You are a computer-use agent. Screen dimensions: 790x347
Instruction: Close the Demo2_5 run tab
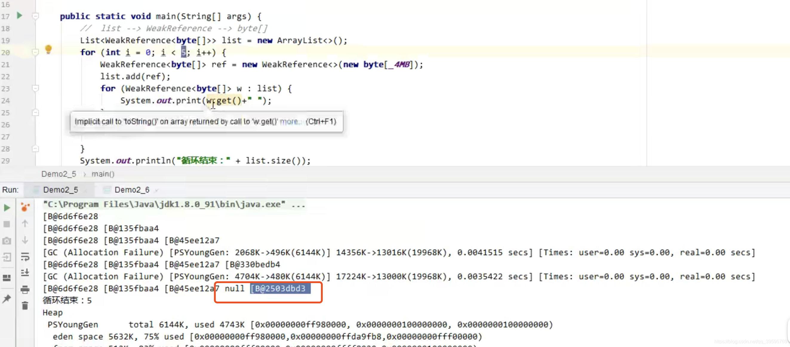click(x=85, y=191)
